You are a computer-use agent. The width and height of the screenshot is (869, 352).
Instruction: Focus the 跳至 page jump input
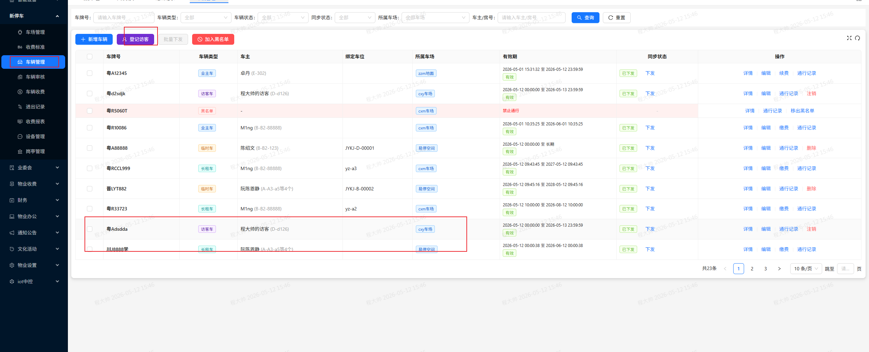coord(845,269)
